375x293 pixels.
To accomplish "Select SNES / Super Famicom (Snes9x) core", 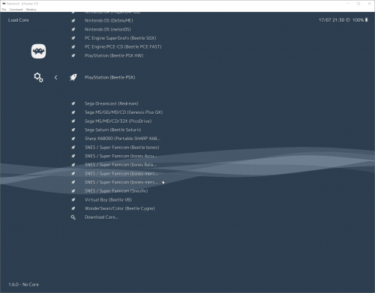I will tap(116, 191).
